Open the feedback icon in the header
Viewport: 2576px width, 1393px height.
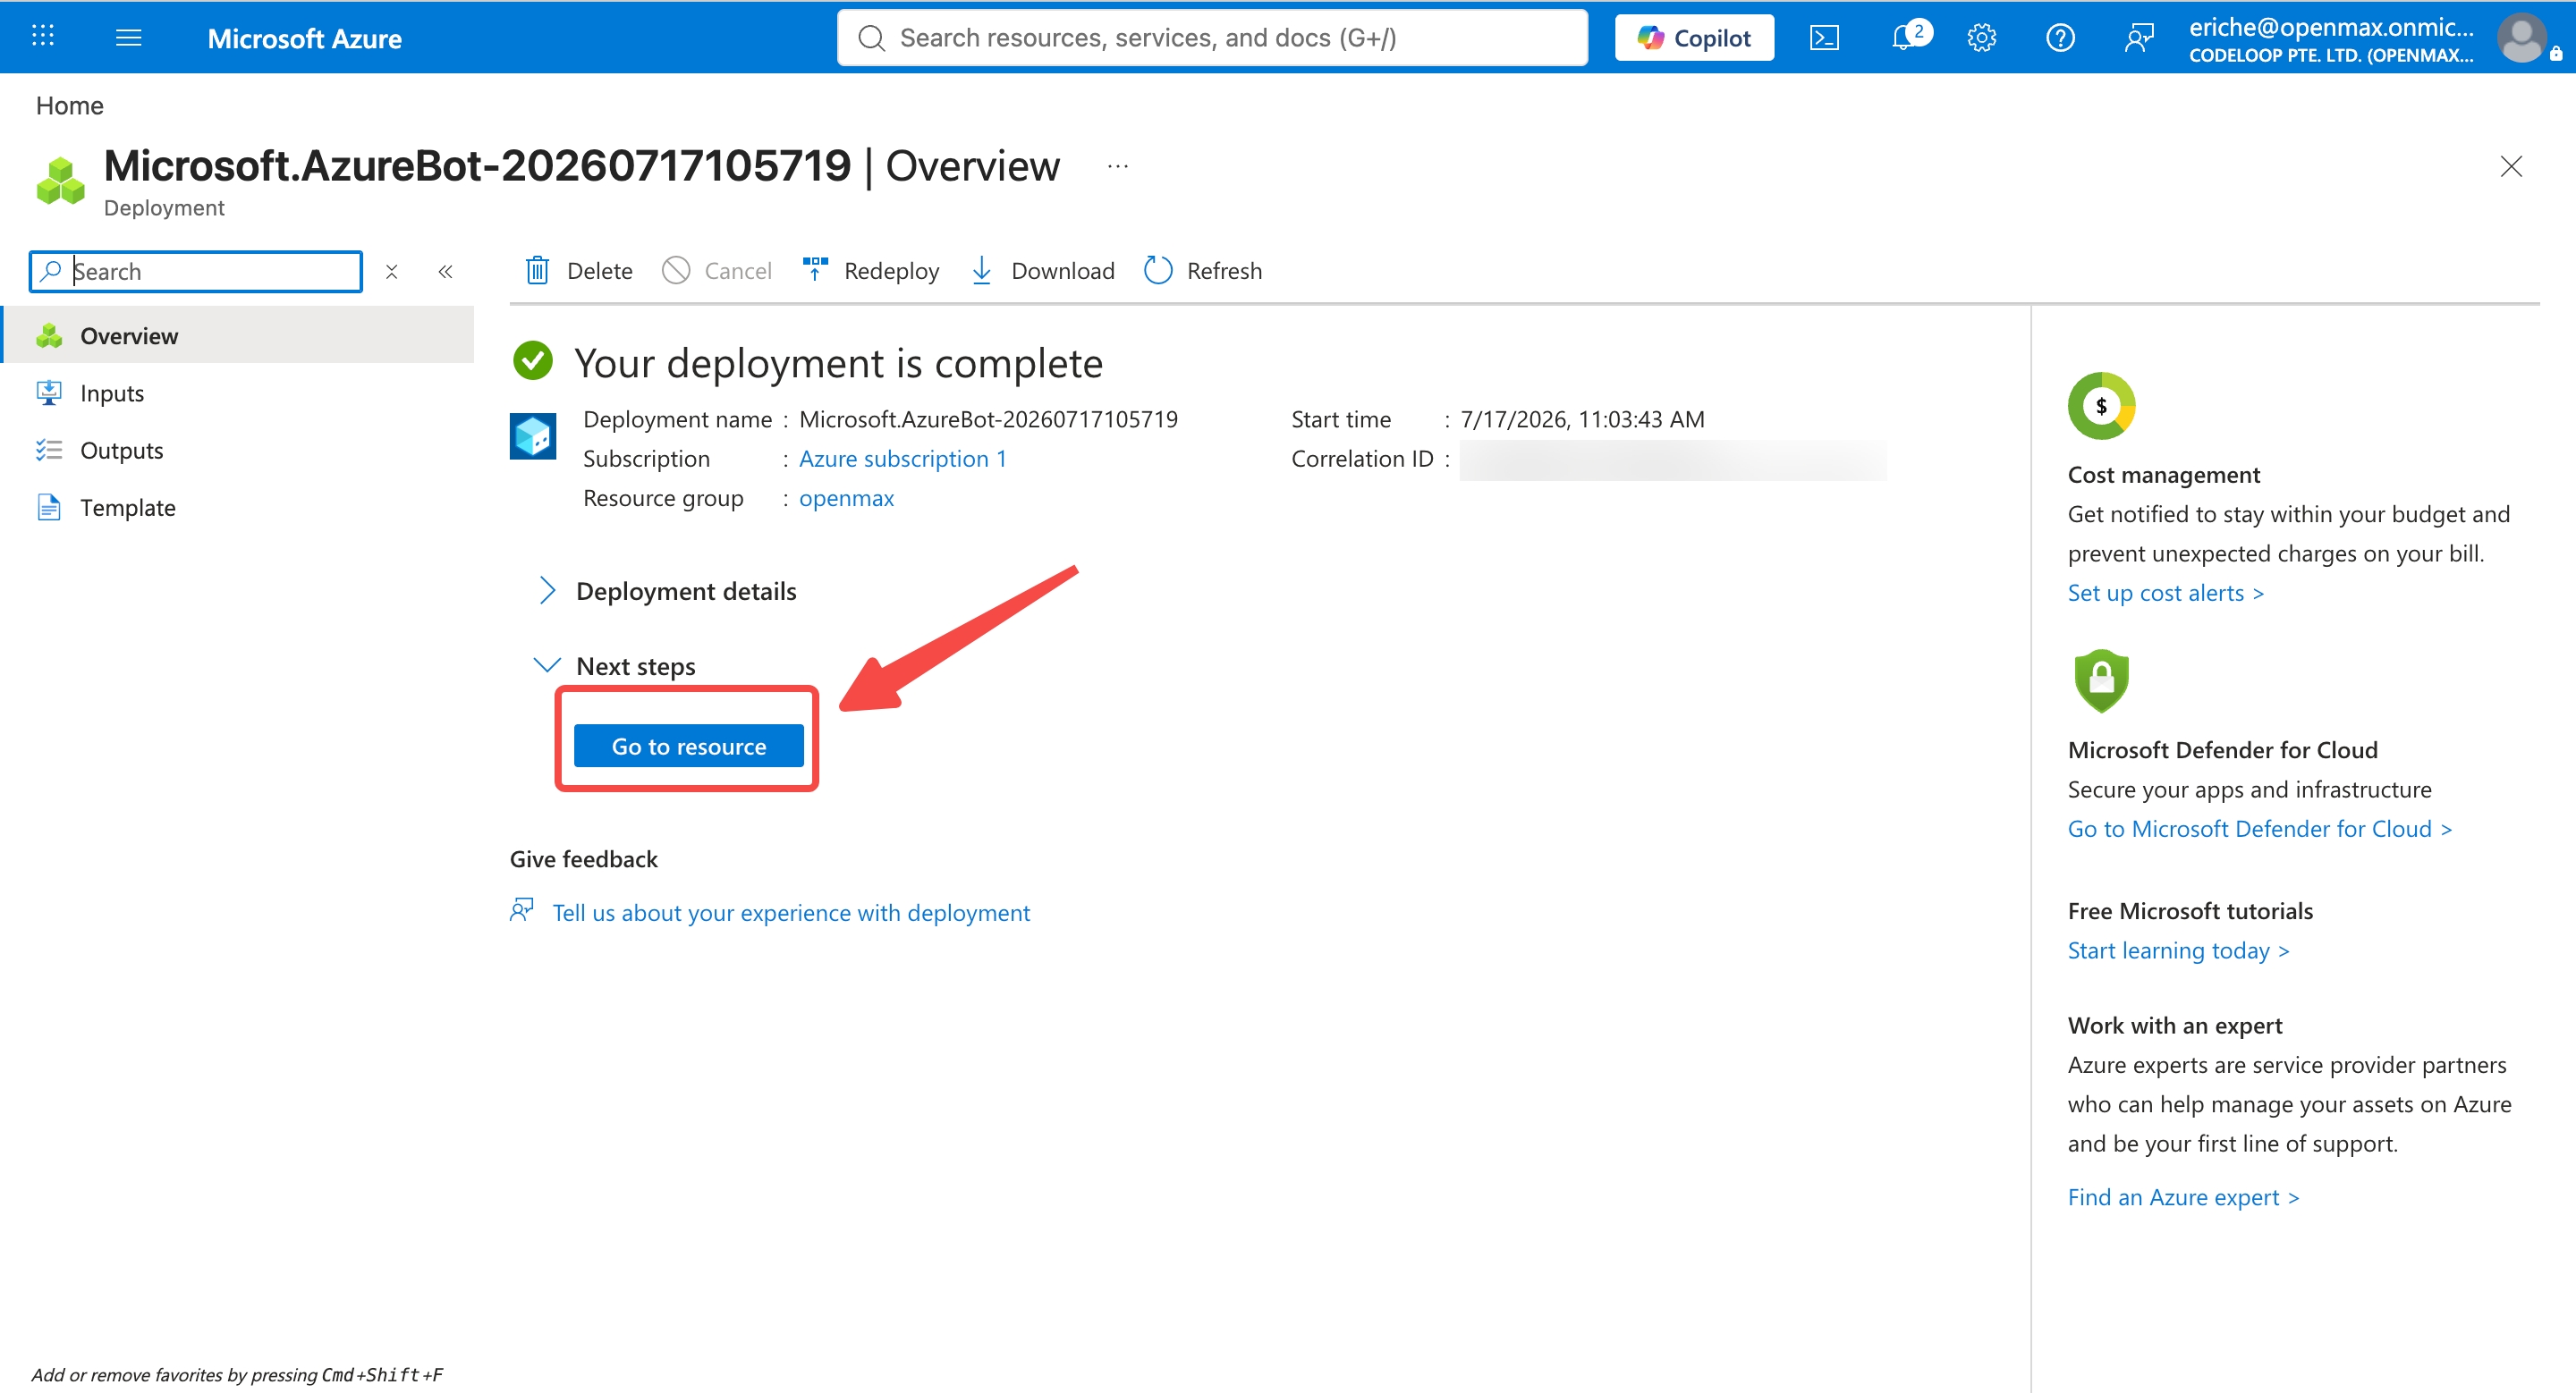coord(2138,38)
